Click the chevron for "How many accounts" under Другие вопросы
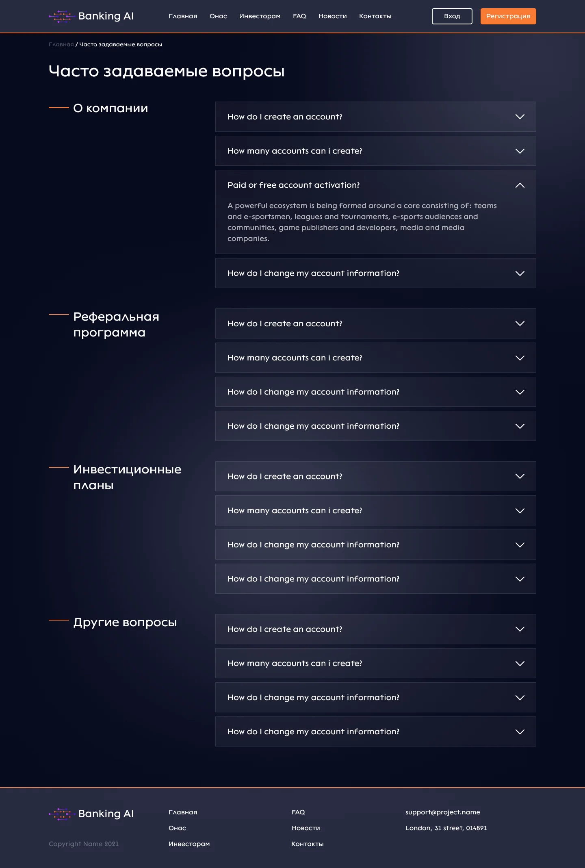The height and width of the screenshot is (868, 585). pyautogui.click(x=520, y=664)
